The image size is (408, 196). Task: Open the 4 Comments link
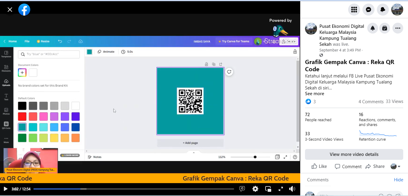pos(371,102)
